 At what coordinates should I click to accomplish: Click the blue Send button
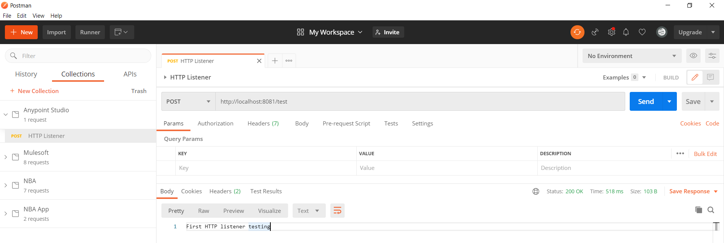[x=646, y=101]
